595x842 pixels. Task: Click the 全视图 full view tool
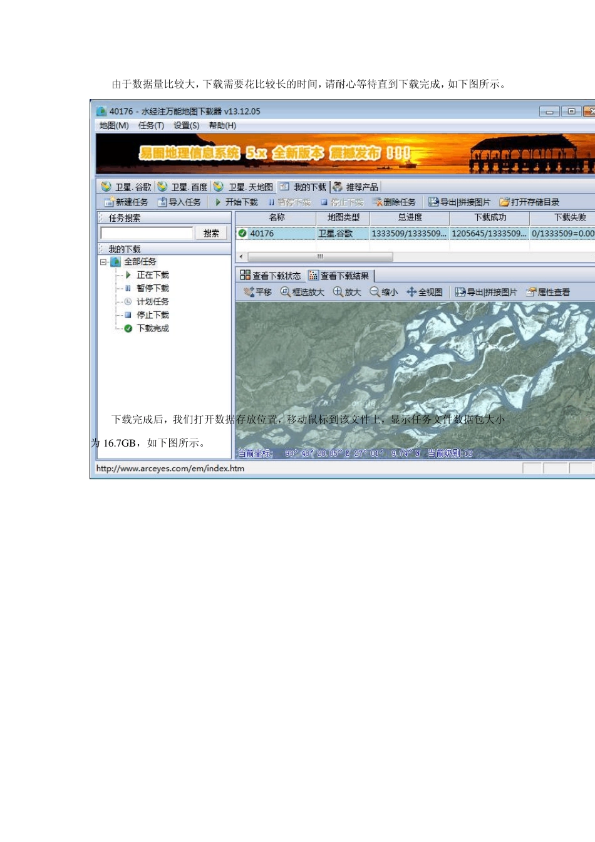(425, 292)
